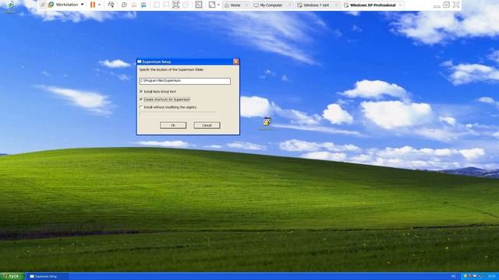
Task: Take a snapshot with the clock icon
Action: coord(124,5)
